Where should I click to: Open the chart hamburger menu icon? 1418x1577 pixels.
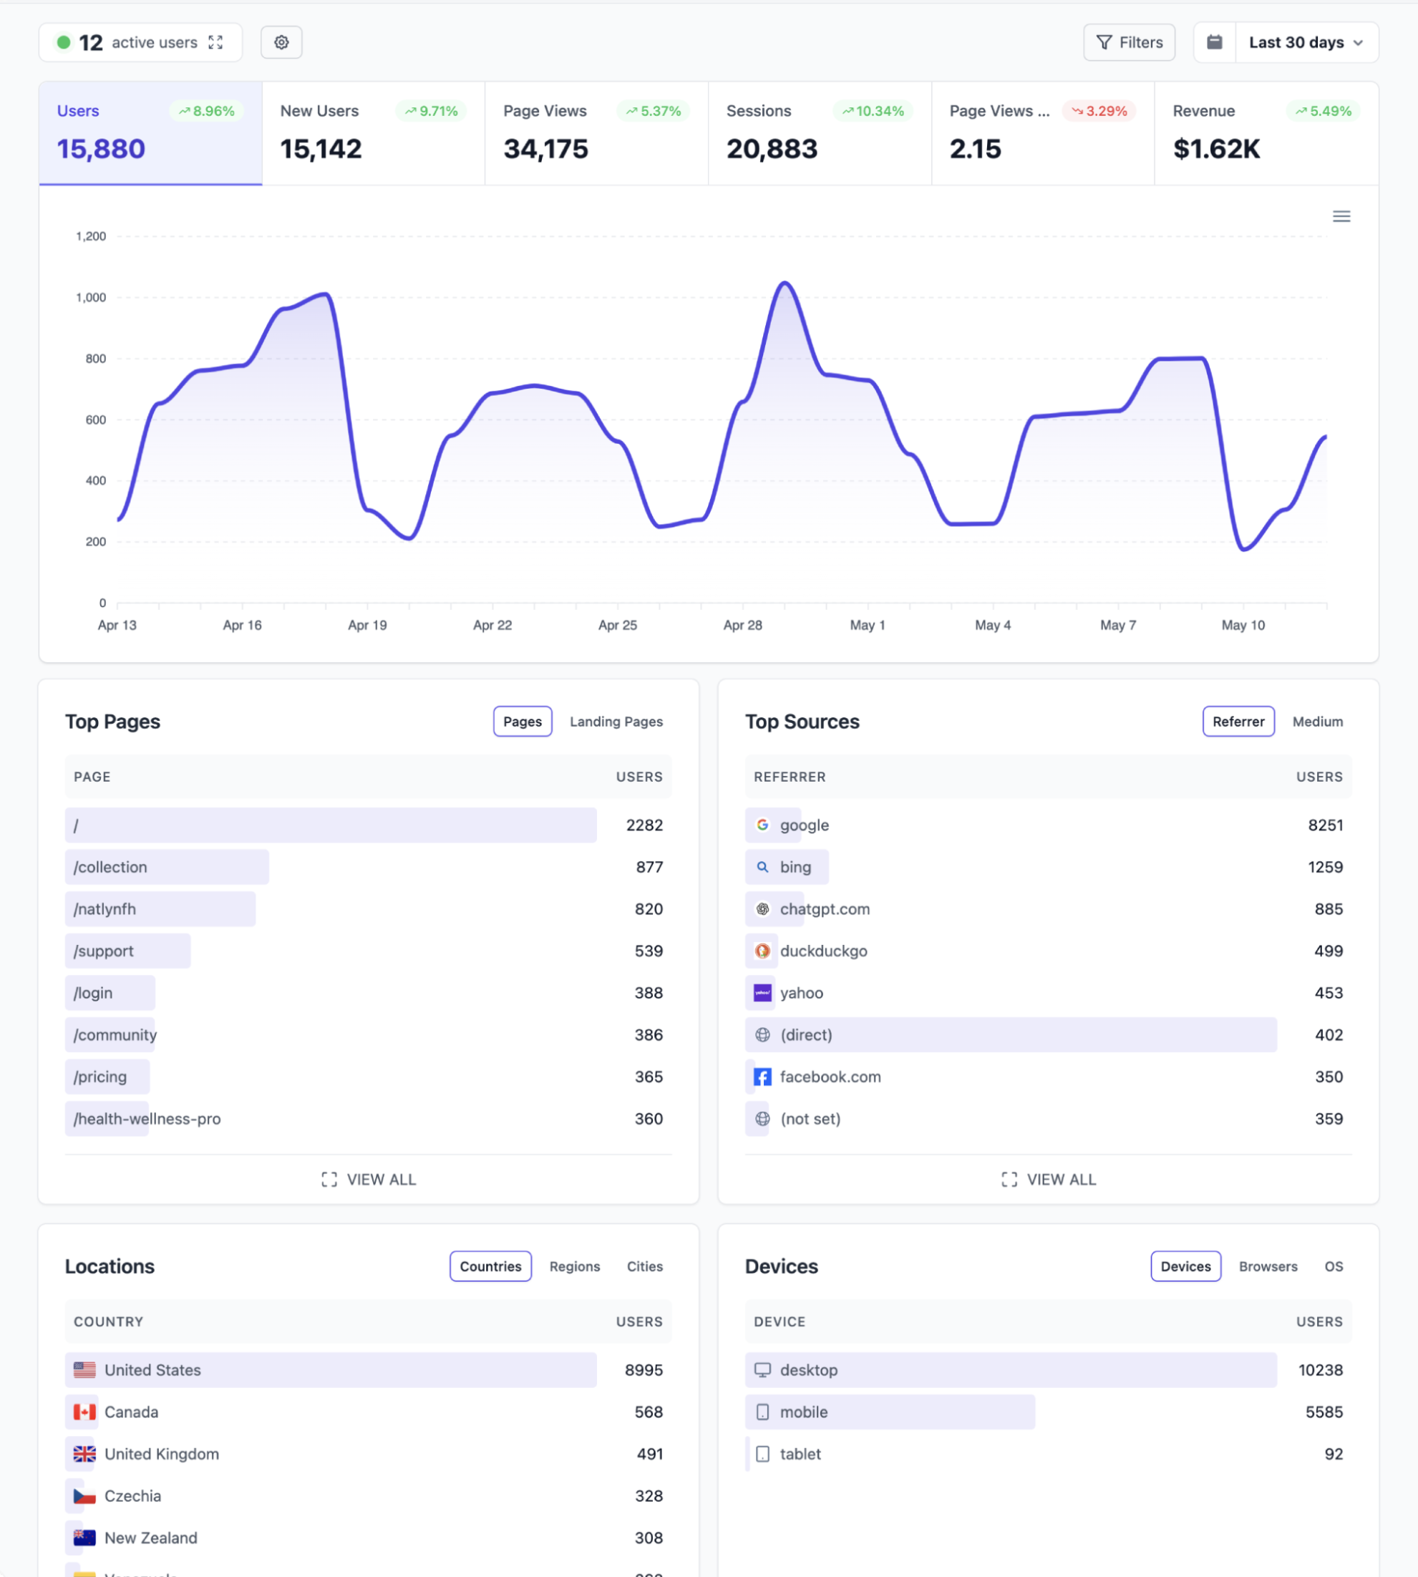(1341, 217)
